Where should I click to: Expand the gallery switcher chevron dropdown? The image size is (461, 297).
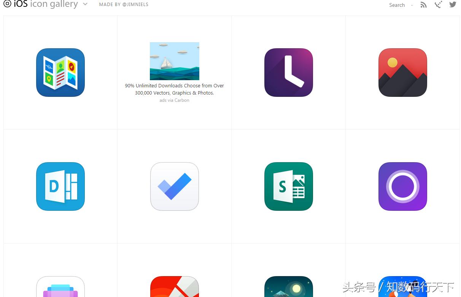click(x=85, y=5)
